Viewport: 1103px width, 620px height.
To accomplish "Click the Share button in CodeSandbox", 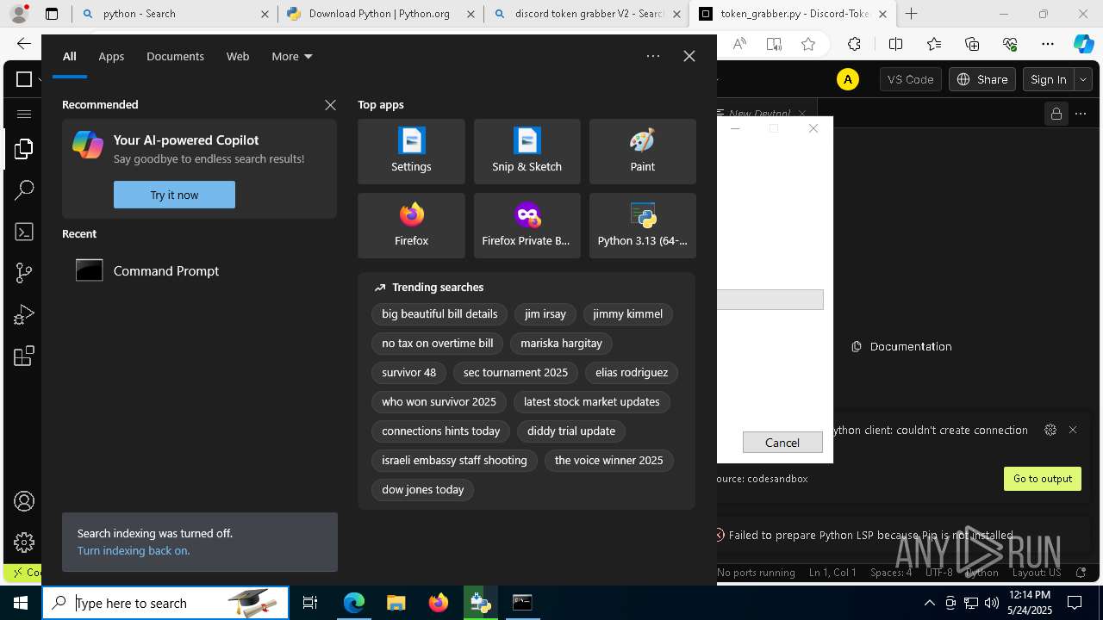I will (982, 79).
